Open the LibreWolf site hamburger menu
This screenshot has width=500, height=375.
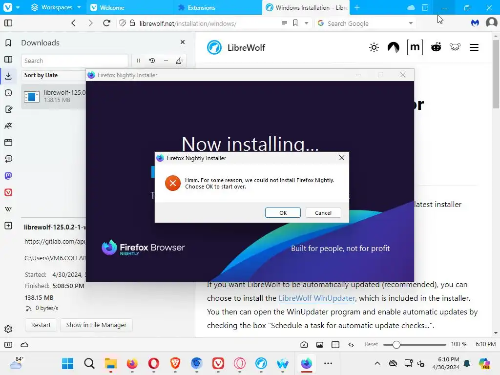(474, 47)
